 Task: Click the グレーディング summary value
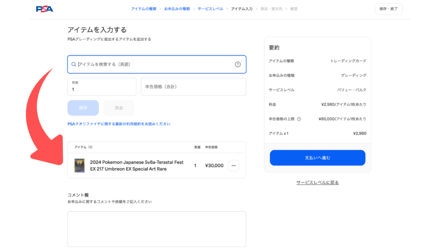tap(354, 76)
